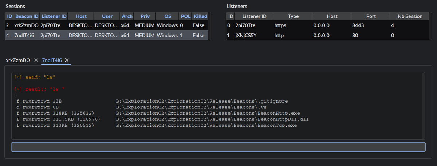Sort sessions by ID column header
Image resolution: width=437 pixels, height=166 pixels.
(9, 16)
